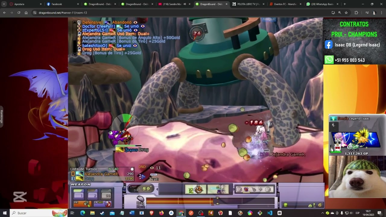Image resolution: width=386 pixels, height=217 pixels.
Task: Click the spectator eye count icon
Action: point(152,168)
